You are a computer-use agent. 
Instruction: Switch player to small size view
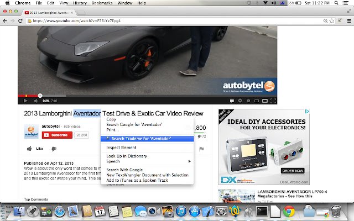(x=257, y=101)
